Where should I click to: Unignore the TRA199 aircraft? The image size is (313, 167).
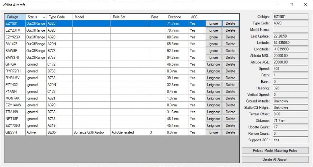pos(213,112)
